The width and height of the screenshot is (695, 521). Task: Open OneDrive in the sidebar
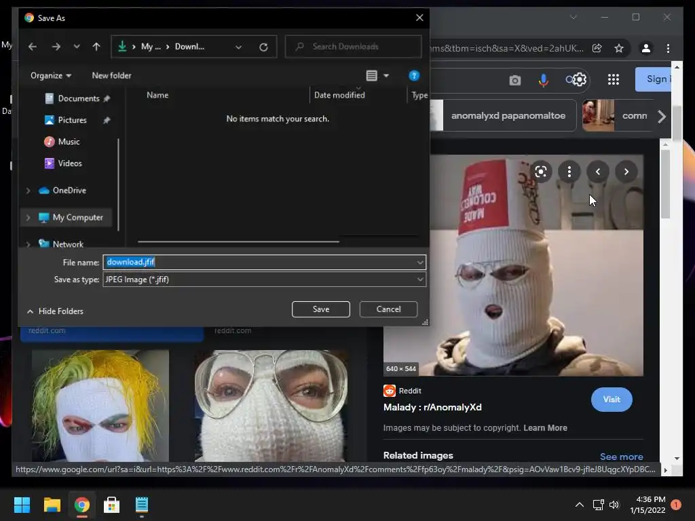69,191
